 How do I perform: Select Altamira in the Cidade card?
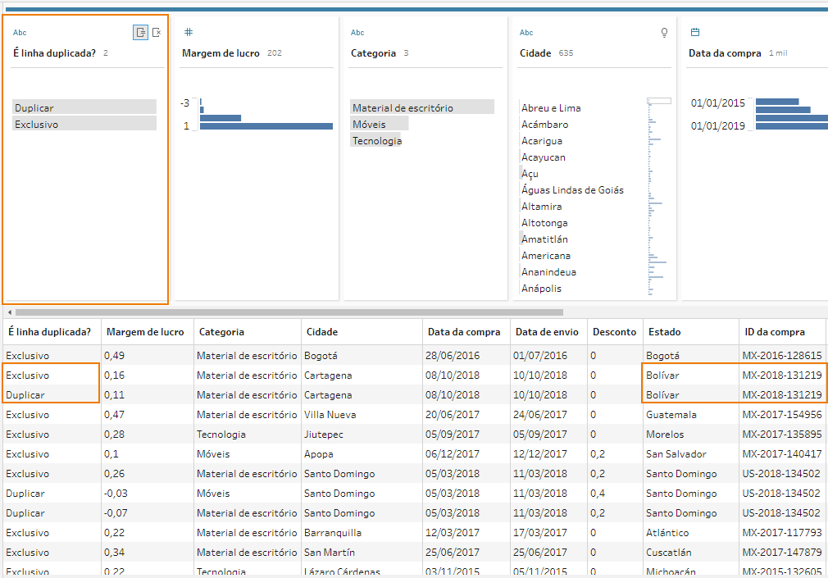click(x=541, y=206)
